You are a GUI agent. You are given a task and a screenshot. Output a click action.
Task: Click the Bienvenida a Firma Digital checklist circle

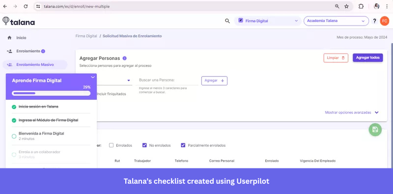[x=14, y=136]
